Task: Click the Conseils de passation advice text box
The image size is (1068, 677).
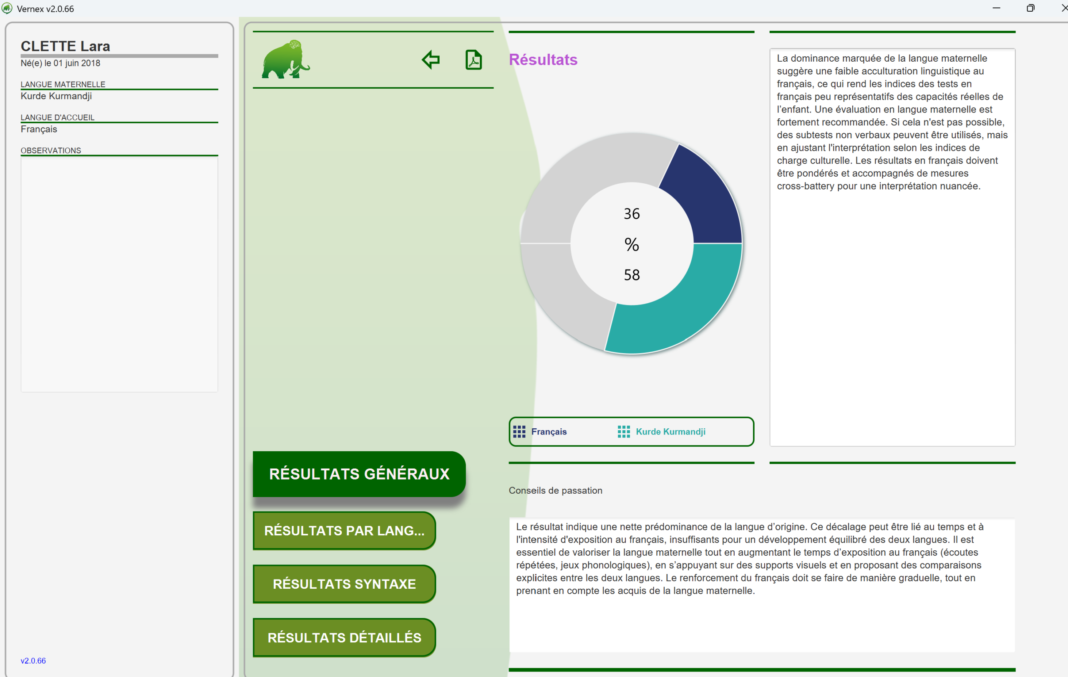Action: click(761, 585)
